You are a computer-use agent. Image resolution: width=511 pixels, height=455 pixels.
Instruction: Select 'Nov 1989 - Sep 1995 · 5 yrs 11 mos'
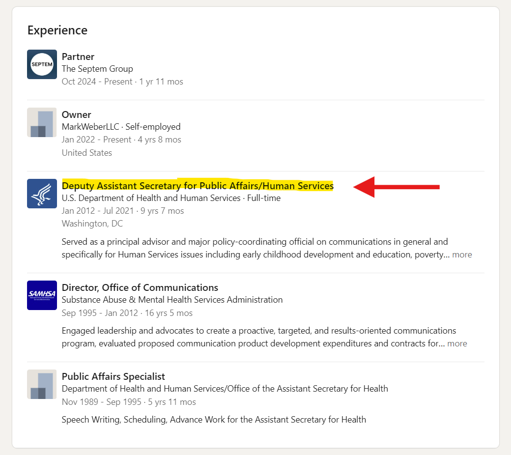click(x=129, y=402)
